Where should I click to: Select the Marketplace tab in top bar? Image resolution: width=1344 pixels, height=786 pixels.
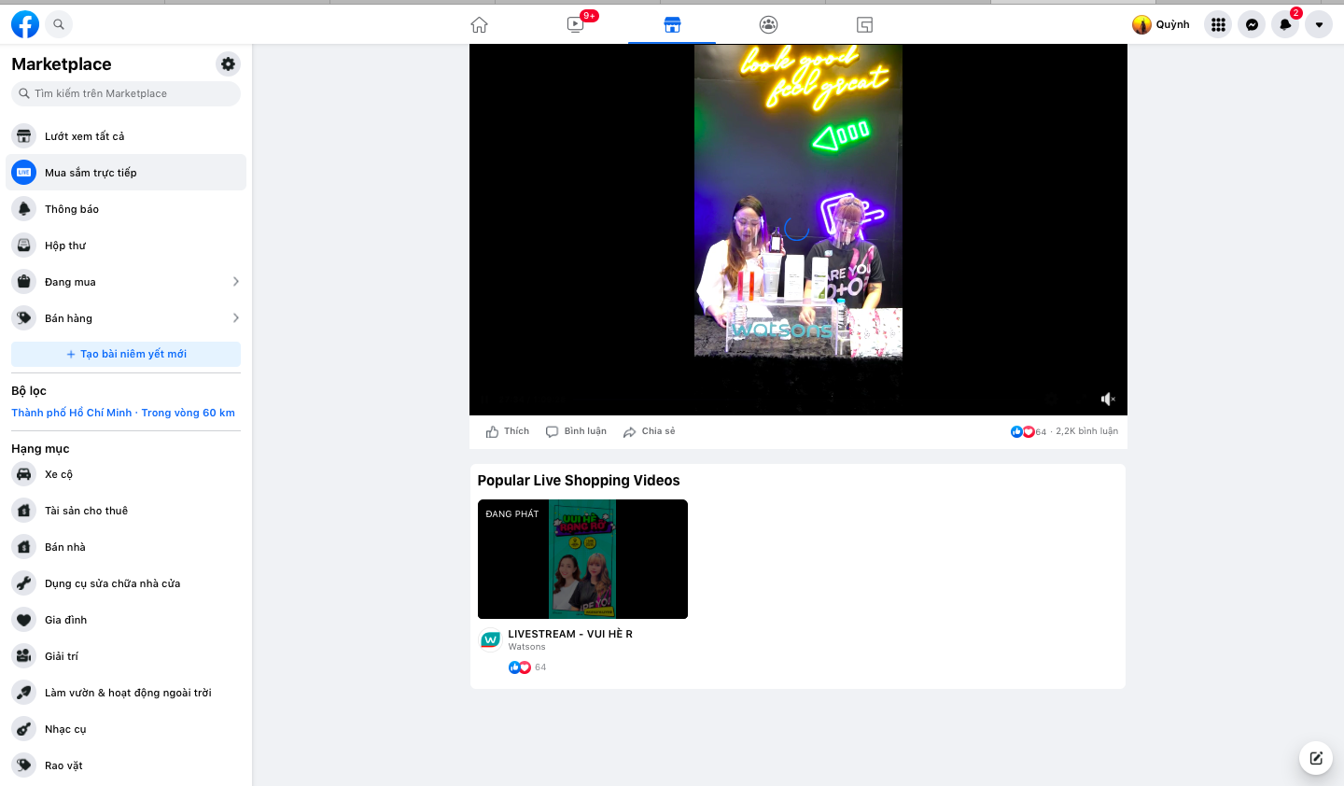(x=672, y=25)
